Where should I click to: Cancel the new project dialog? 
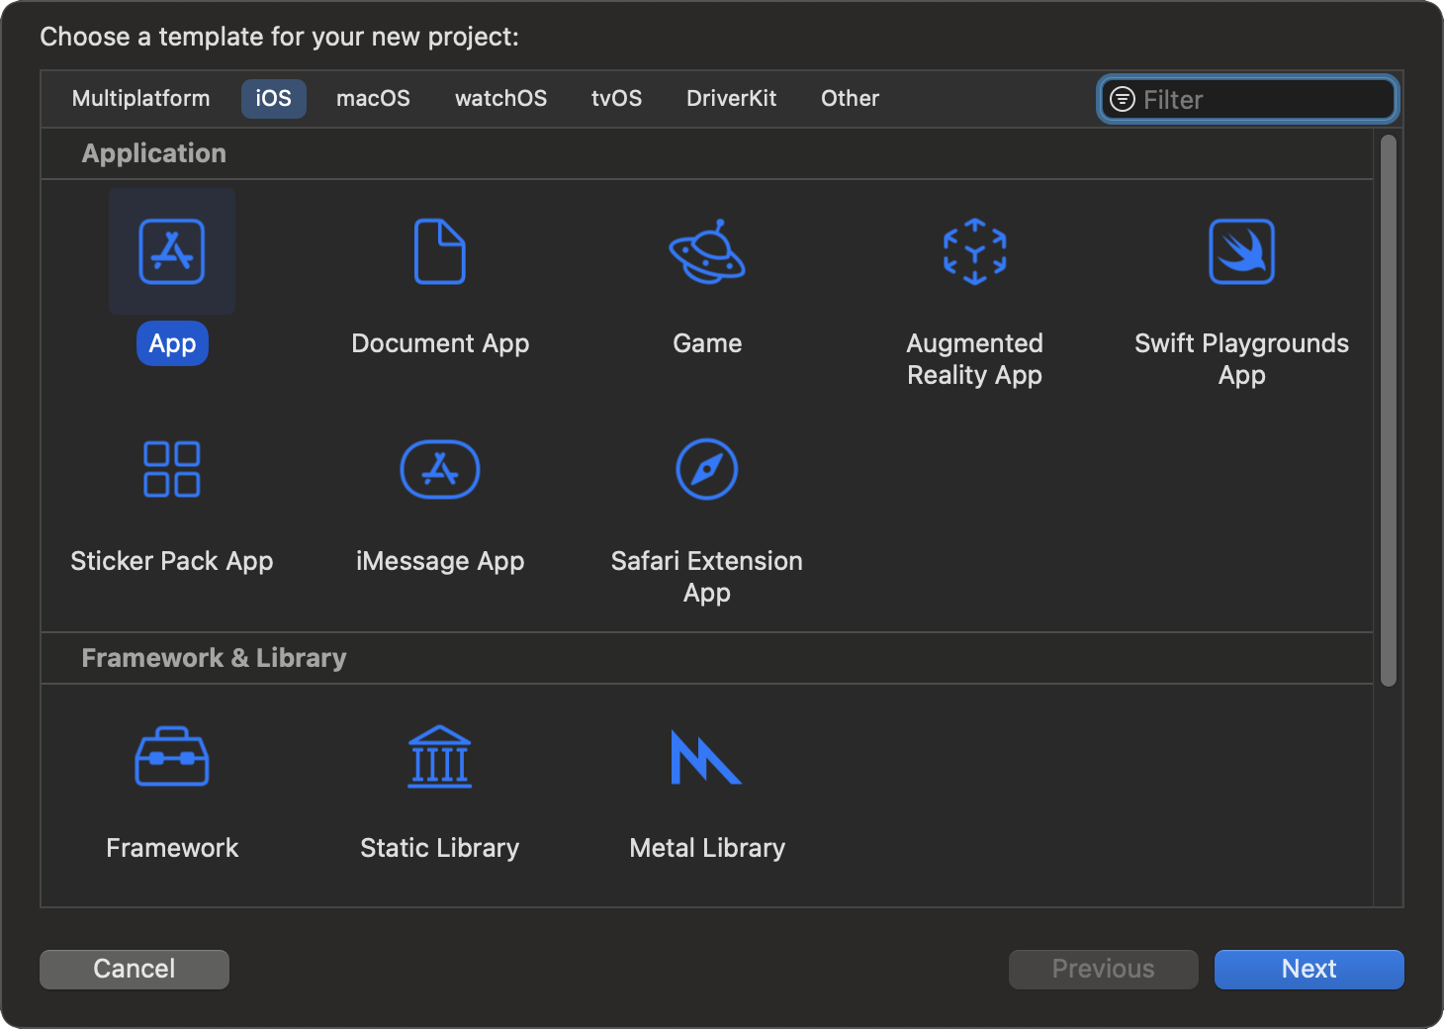[x=135, y=969]
